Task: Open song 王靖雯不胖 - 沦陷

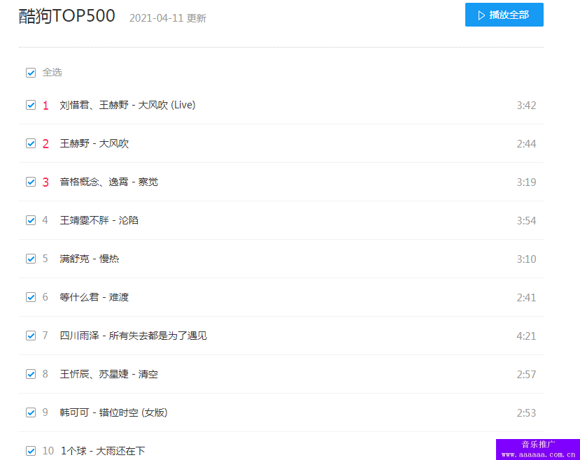Action: click(x=99, y=220)
